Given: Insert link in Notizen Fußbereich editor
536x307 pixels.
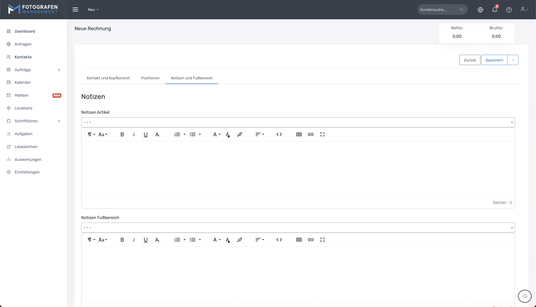Looking at the screenshot, I should point(310,240).
